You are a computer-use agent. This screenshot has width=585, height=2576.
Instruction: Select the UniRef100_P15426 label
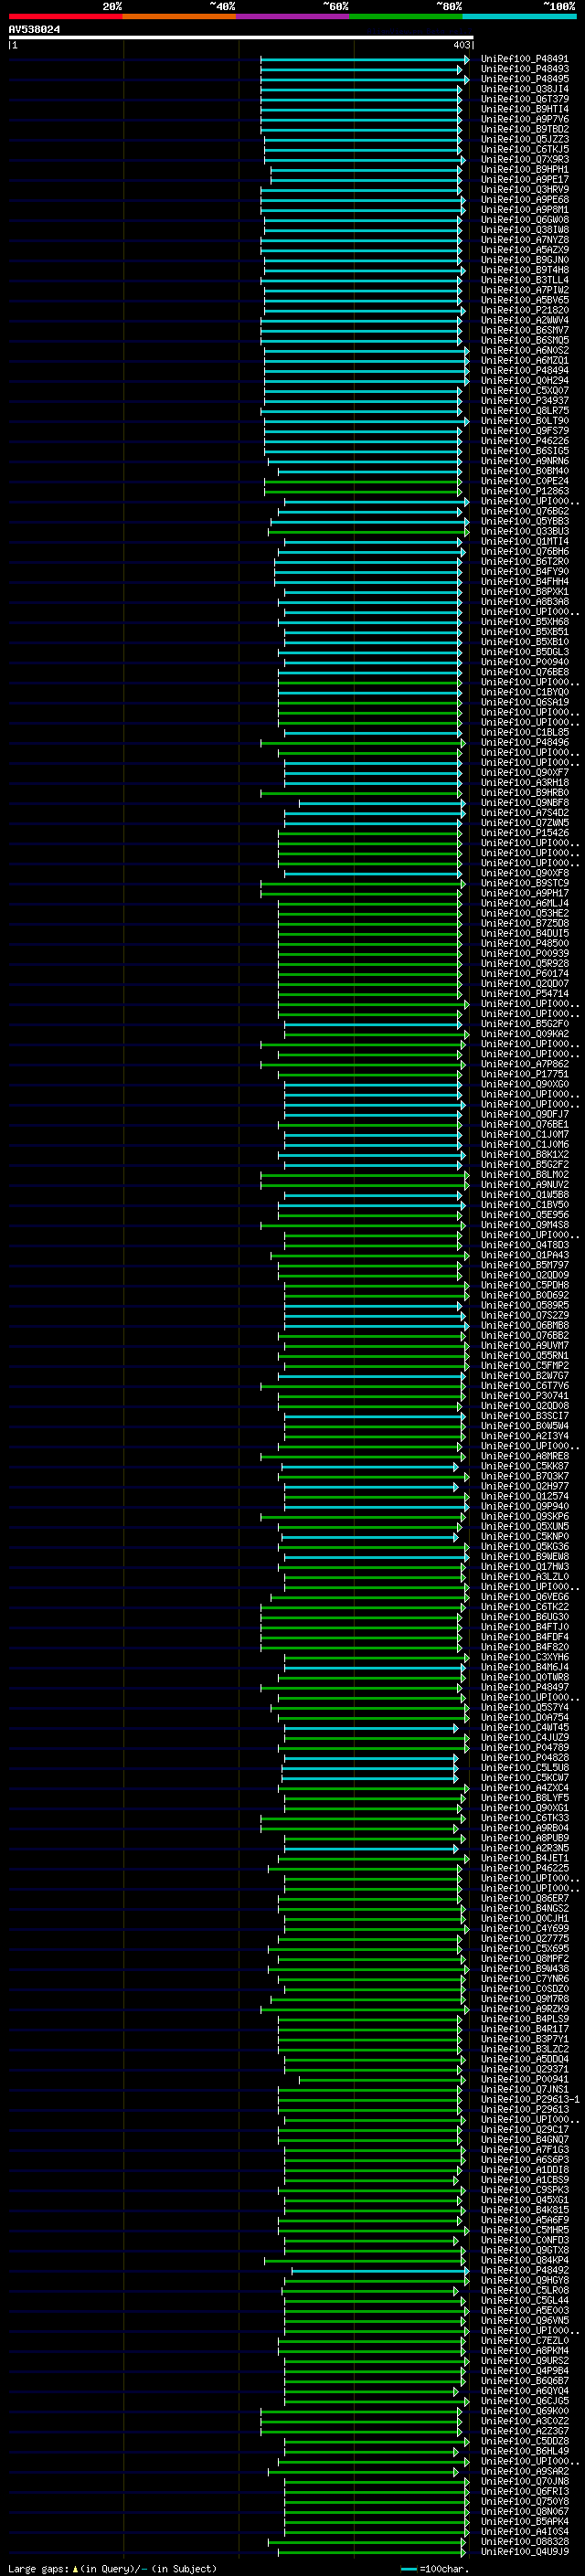pos(524,833)
